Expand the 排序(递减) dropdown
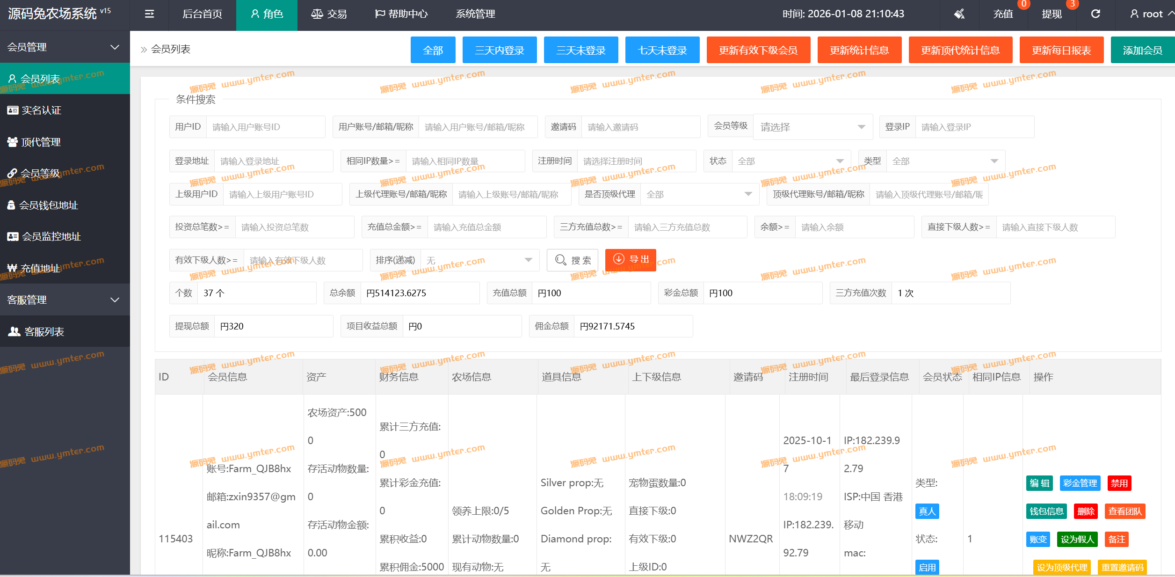The width and height of the screenshot is (1175, 577). tap(479, 260)
